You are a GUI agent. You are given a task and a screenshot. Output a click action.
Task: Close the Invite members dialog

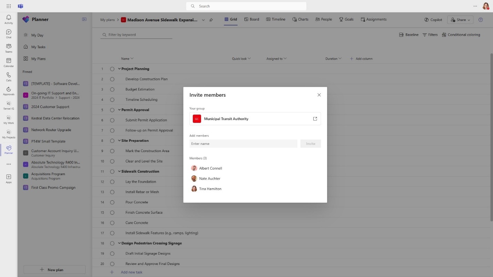[319, 95]
